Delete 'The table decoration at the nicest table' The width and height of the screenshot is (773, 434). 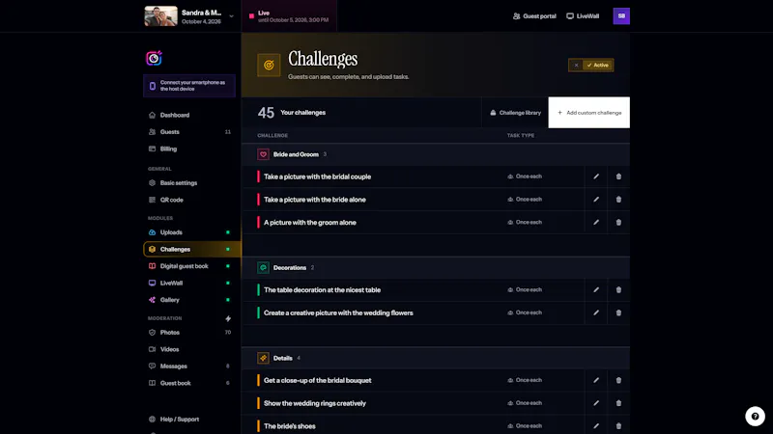coord(618,290)
